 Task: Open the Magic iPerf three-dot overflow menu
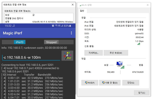pos(71,33)
